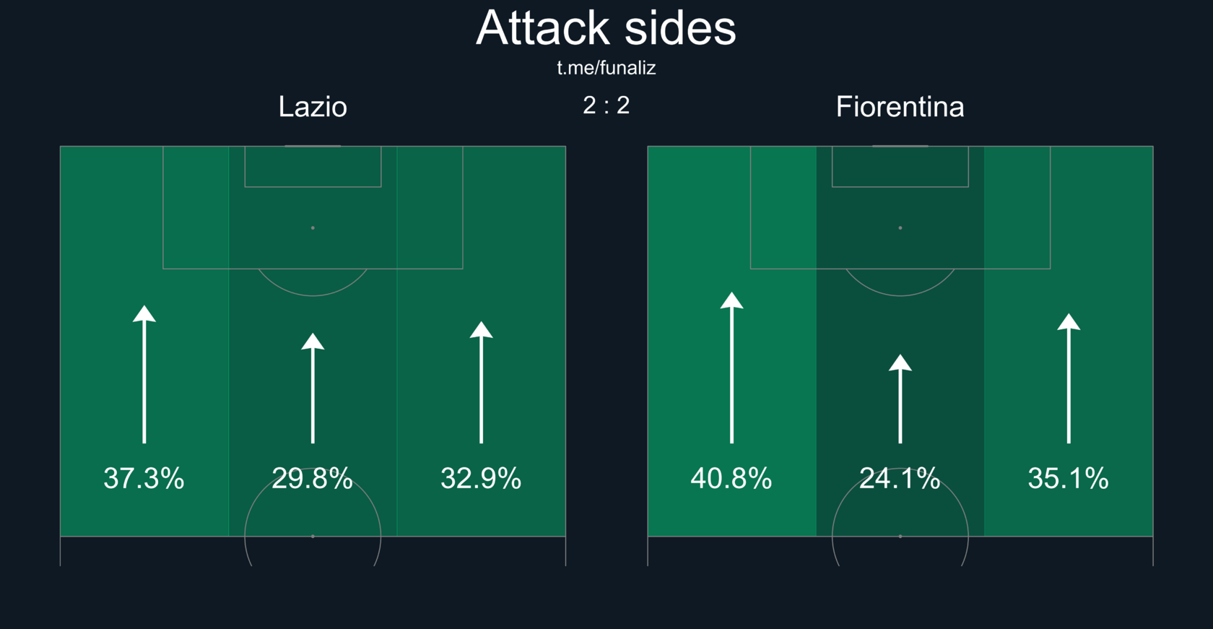Viewport: 1213px width, 629px height.
Task: Select the 35.1% right-side value
Action: (1068, 478)
